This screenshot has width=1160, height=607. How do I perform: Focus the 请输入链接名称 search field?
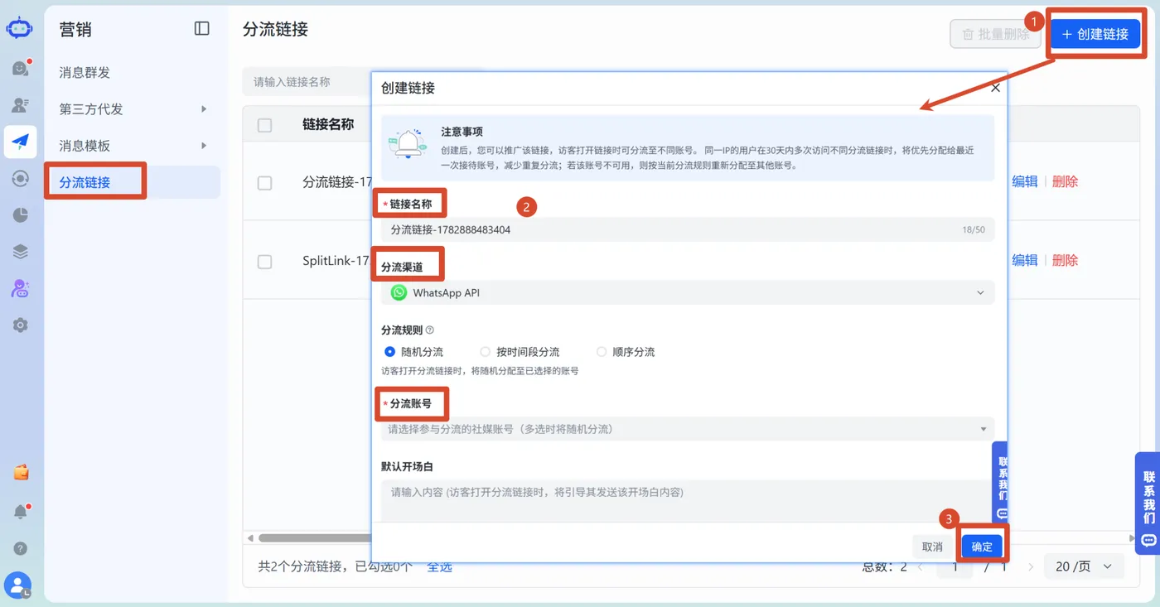point(307,82)
